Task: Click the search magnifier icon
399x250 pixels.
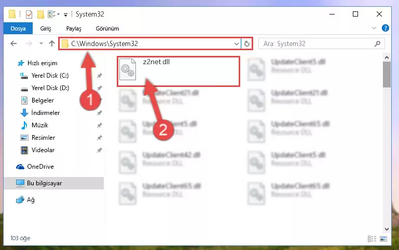Action: pyautogui.click(x=377, y=43)
